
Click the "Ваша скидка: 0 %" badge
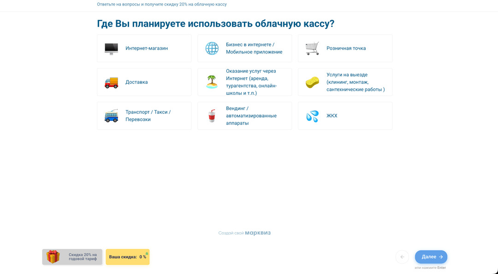tap(127, 257)
